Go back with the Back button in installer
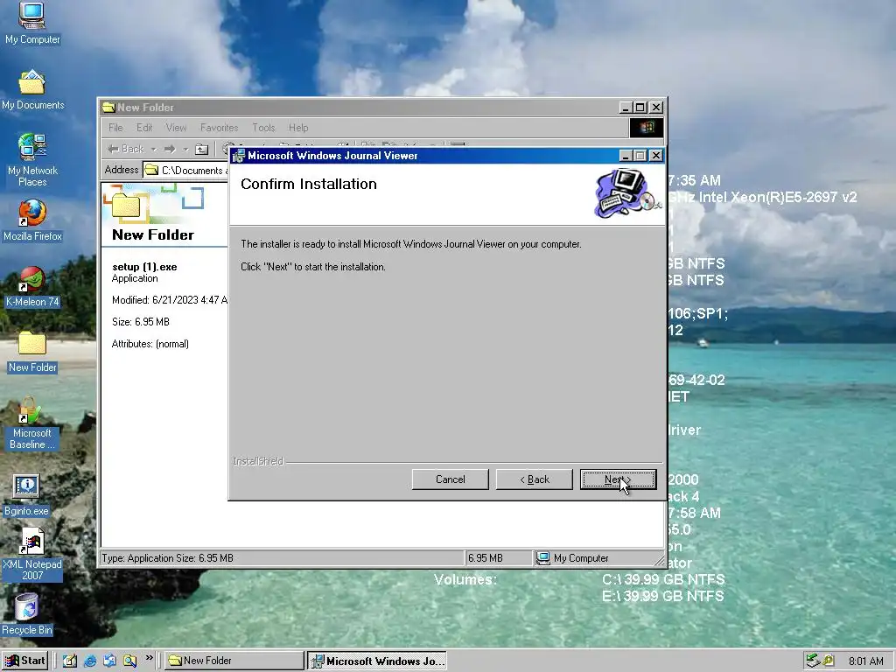Image resolution: width=896 pixels, height=672 pixels. 535,479
